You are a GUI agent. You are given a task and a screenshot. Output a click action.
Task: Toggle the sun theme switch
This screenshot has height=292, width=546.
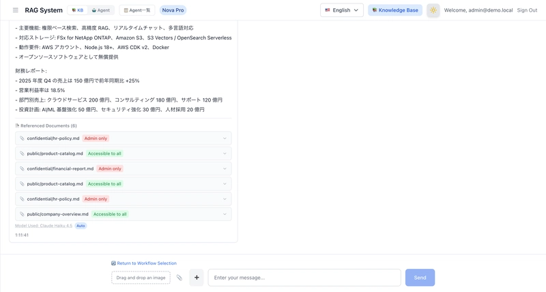coord(433,10)
